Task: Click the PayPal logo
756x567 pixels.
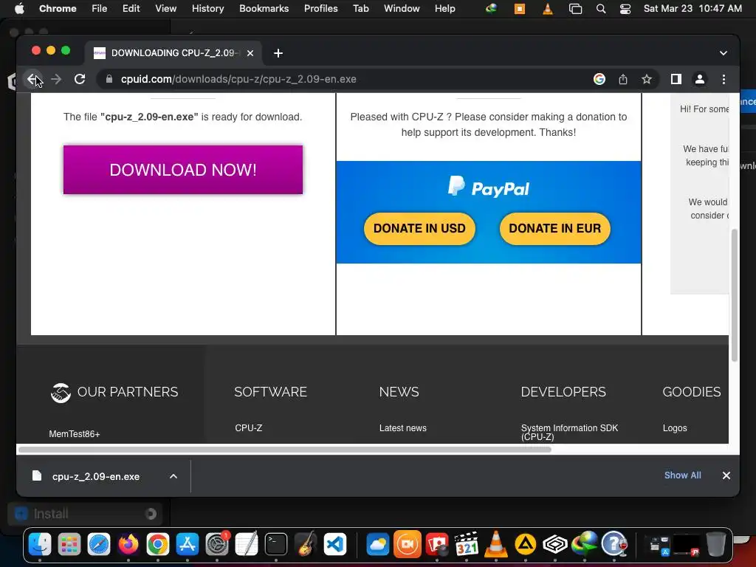Action: (x=489, y=187)
